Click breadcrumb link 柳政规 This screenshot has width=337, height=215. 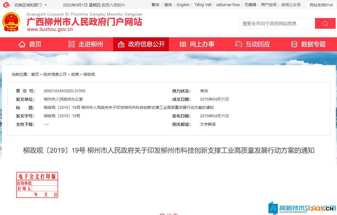point(89,74)
